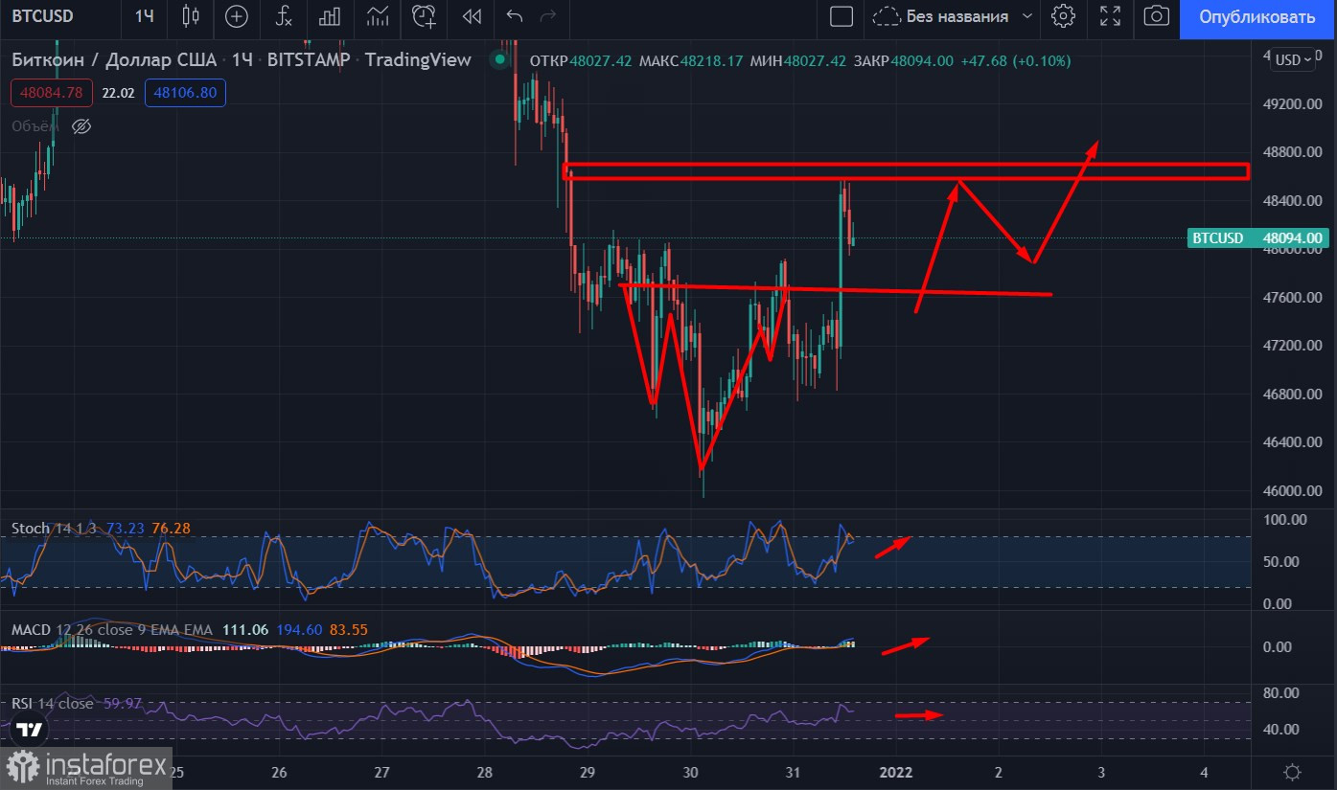Add a symbol to compare with plus icon
The height and width of the screenshot is (790, 1337).
236,16
